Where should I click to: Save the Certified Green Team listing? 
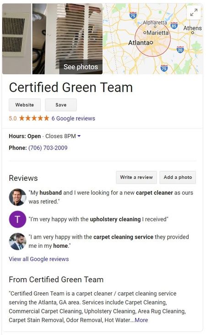click(61, 105)
